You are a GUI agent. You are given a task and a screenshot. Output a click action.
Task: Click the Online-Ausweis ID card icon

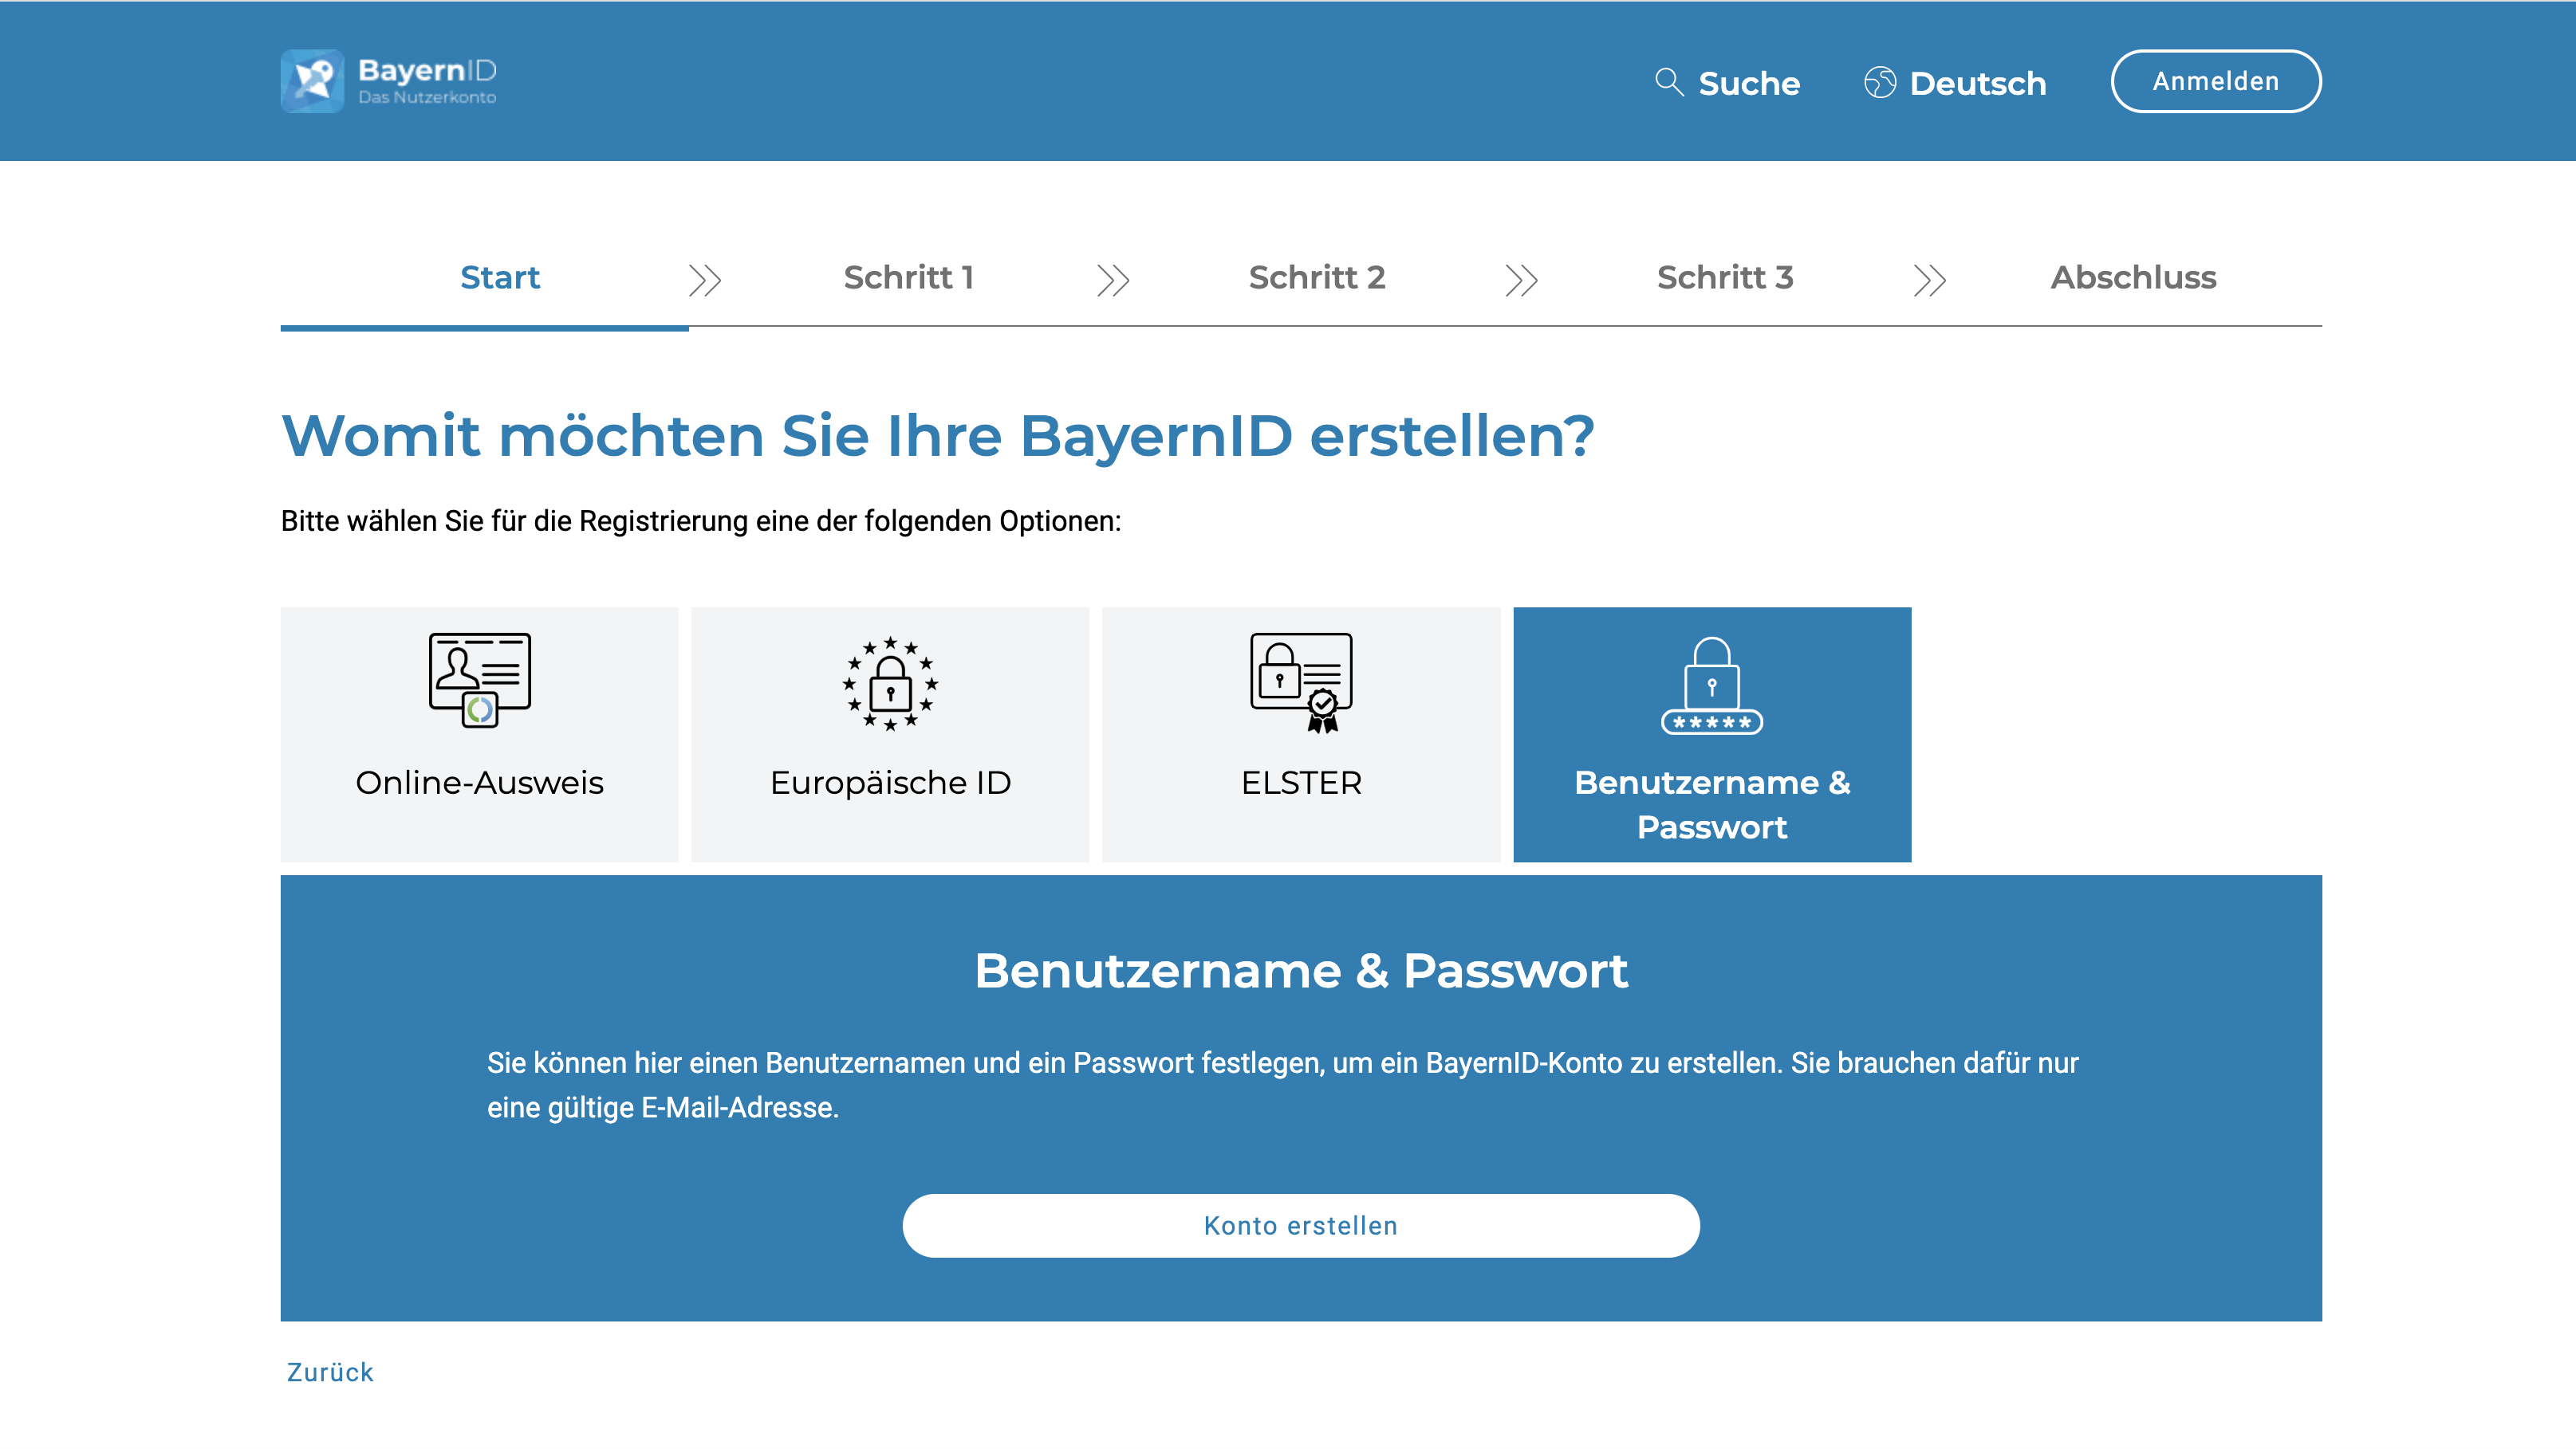point(480,681)
